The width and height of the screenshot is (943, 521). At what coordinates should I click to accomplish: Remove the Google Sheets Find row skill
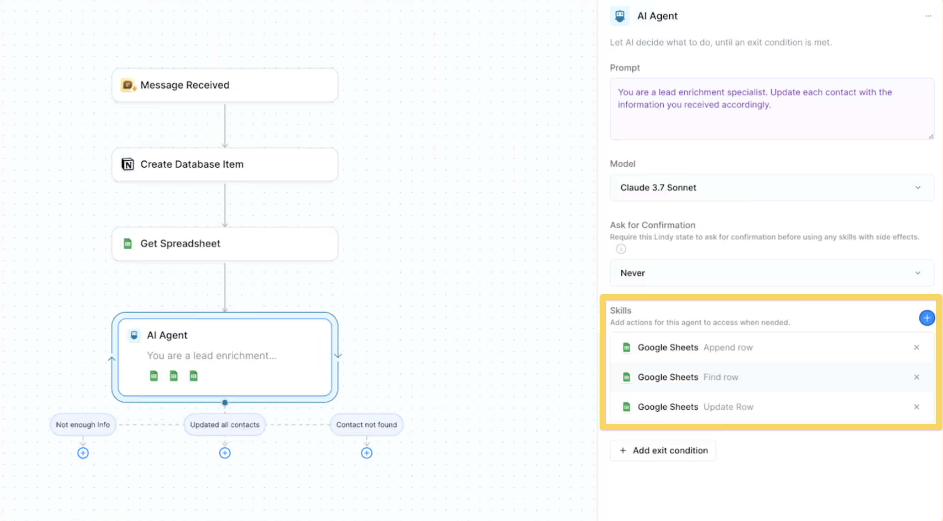pyautogui.click(x=916, y=377)
